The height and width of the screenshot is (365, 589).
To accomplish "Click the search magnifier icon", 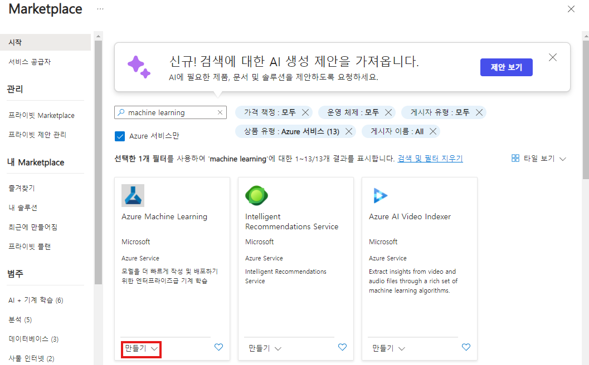I will pos(121,112).
